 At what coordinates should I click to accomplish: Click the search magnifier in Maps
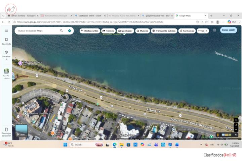[x=62, y=31]
